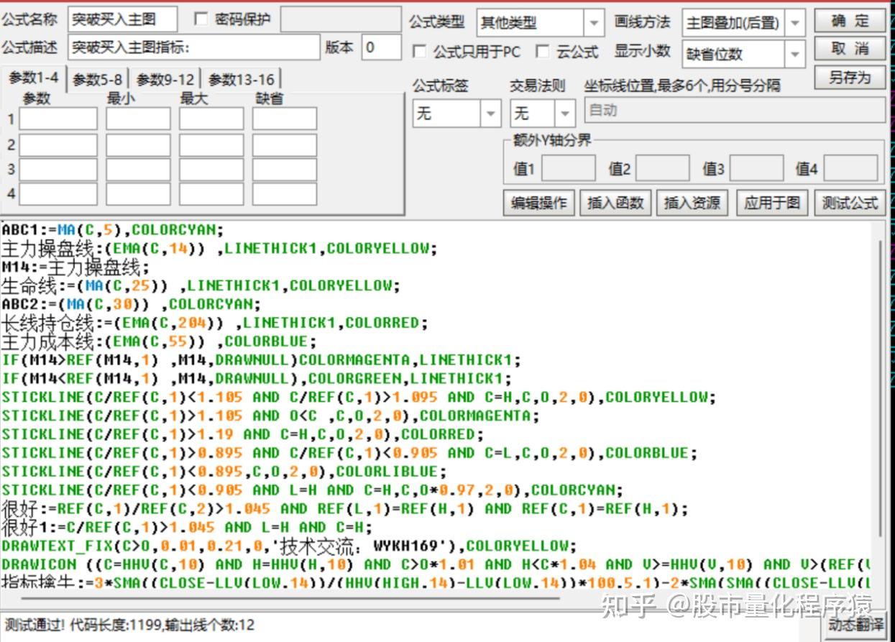
Task: Focus the 公式名称 input field
Action: pos(123,20)
